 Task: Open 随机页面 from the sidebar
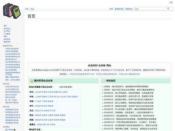[7, 42]
